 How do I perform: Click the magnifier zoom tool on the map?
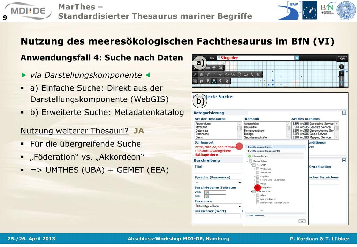point(220,68)
